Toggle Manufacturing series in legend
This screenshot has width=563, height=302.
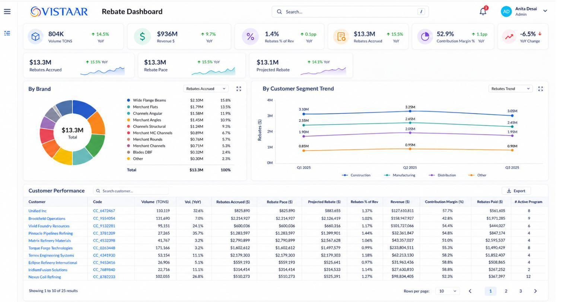(400, 175)
